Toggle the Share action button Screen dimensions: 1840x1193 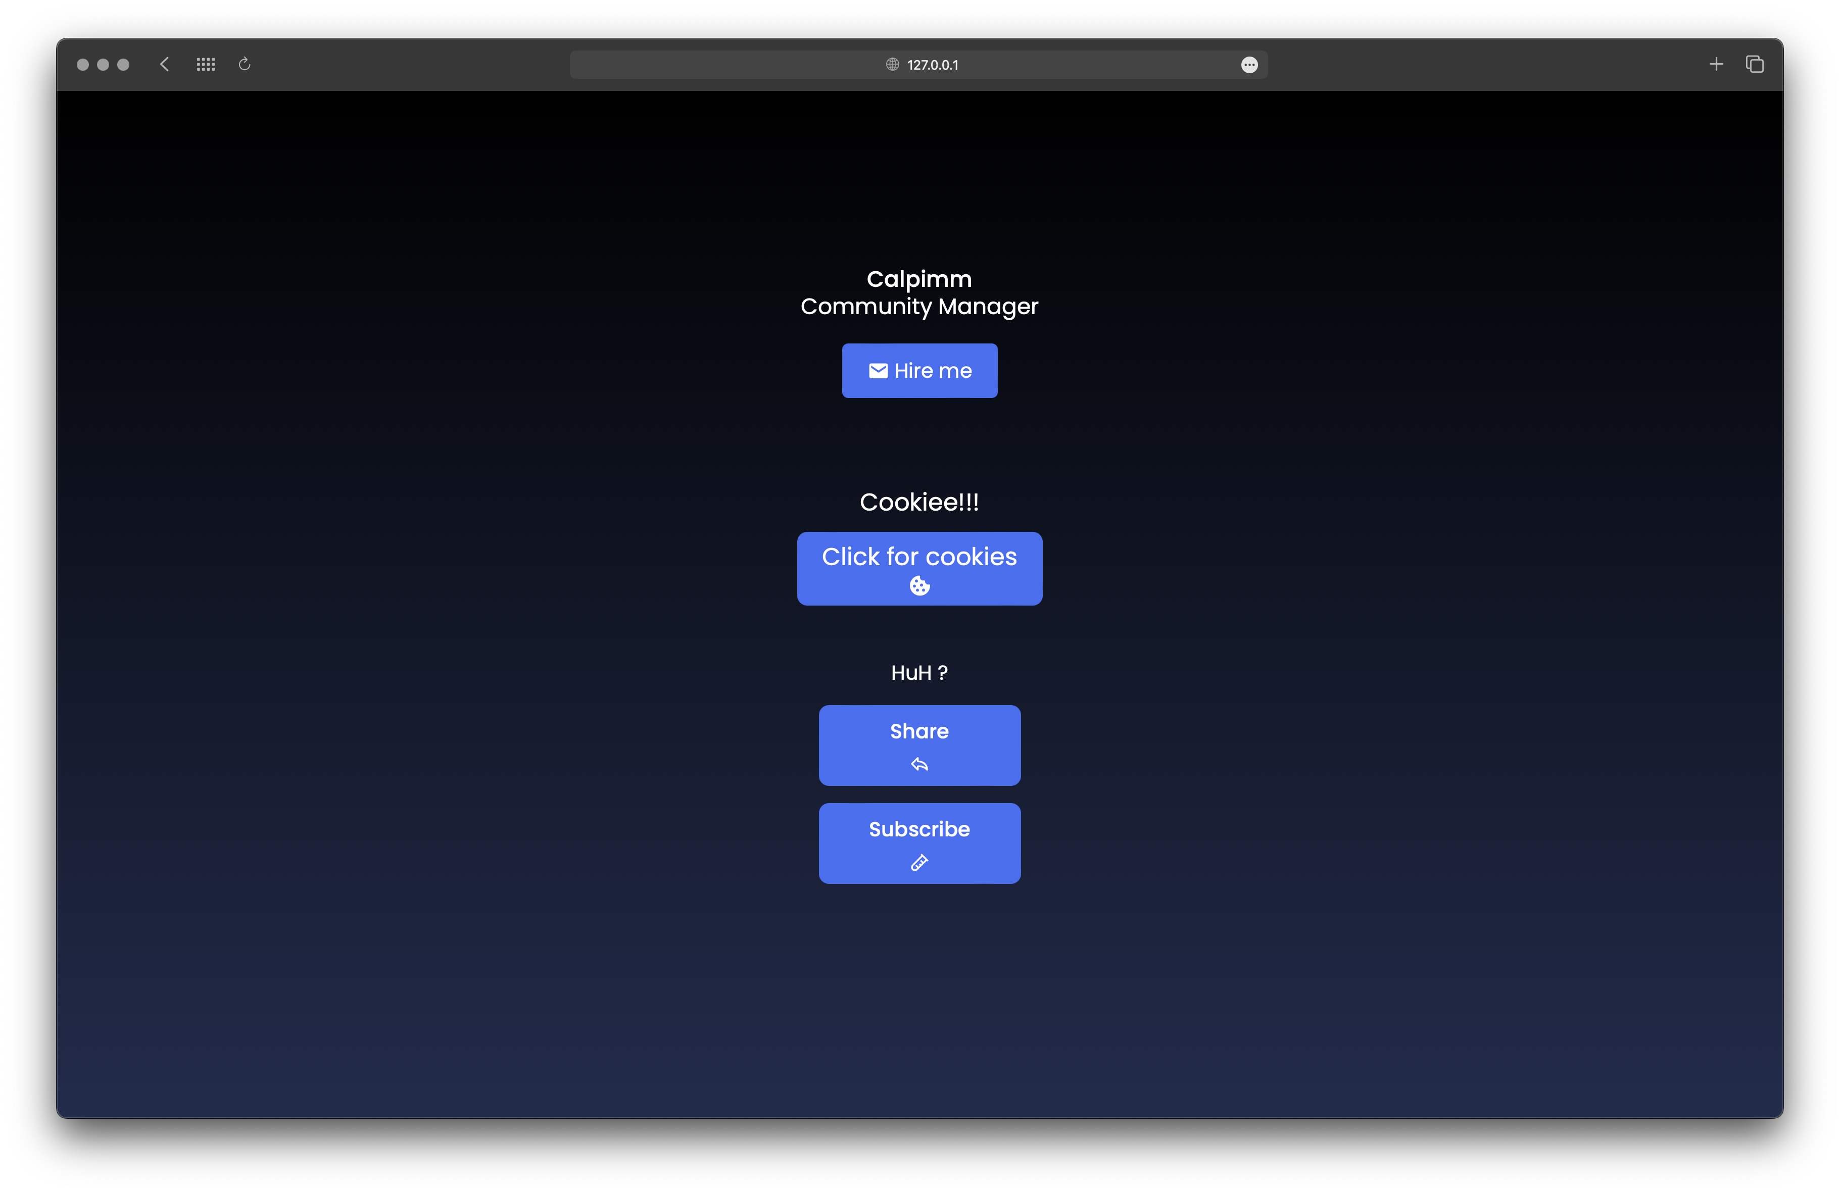(x=920, y=744)
